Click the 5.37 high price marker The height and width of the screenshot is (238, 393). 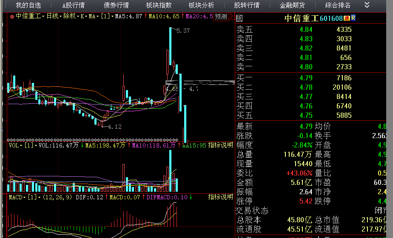(x=183, y=31)
